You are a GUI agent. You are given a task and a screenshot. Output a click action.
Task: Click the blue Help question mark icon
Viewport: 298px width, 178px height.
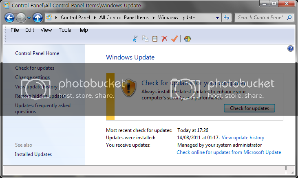point(290,48)
